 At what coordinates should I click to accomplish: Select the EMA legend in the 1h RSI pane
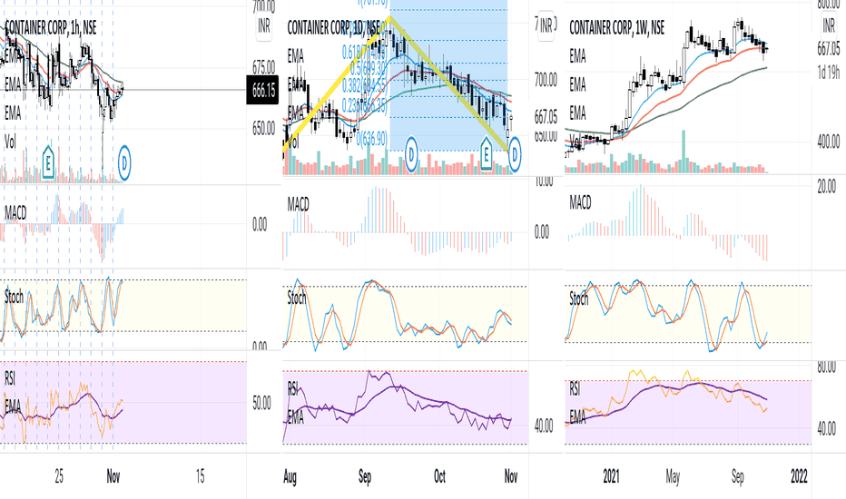[x=13, y=406]
